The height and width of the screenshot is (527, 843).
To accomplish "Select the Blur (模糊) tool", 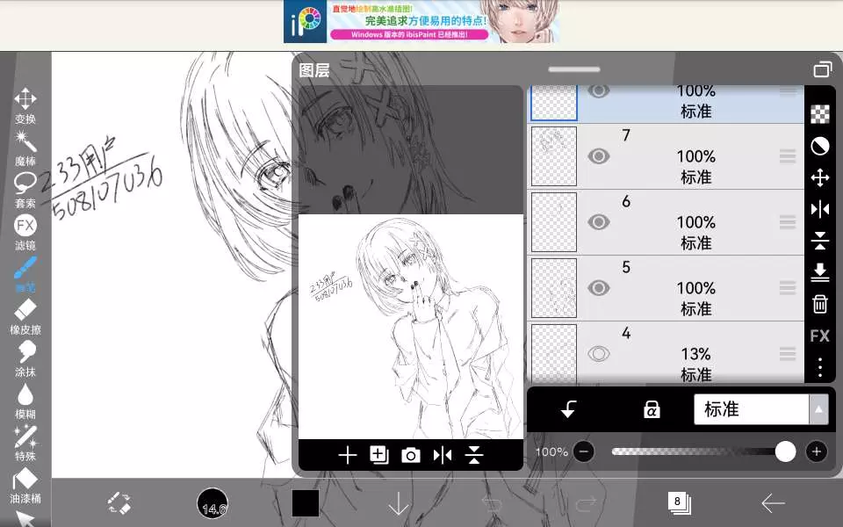I will [25, 401].
